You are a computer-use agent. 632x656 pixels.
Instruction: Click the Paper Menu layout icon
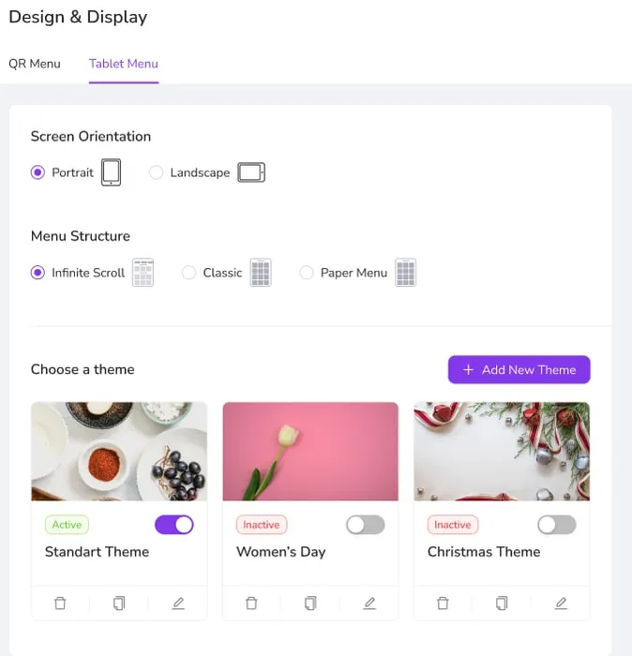coord(406,273)
